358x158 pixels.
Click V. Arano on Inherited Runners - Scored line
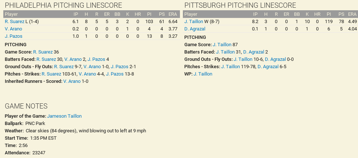click(x=72, y=81)
